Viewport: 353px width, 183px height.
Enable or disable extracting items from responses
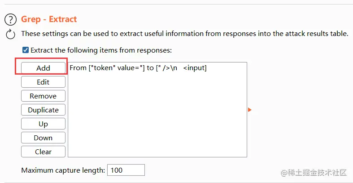(26, 50)
